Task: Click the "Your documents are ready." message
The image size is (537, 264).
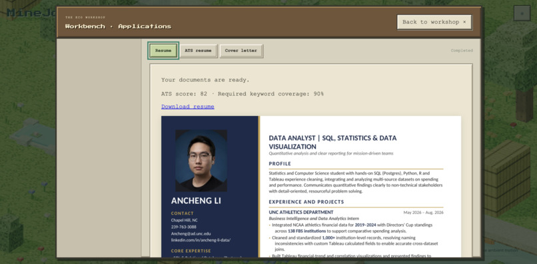Action: click(205, 80)
